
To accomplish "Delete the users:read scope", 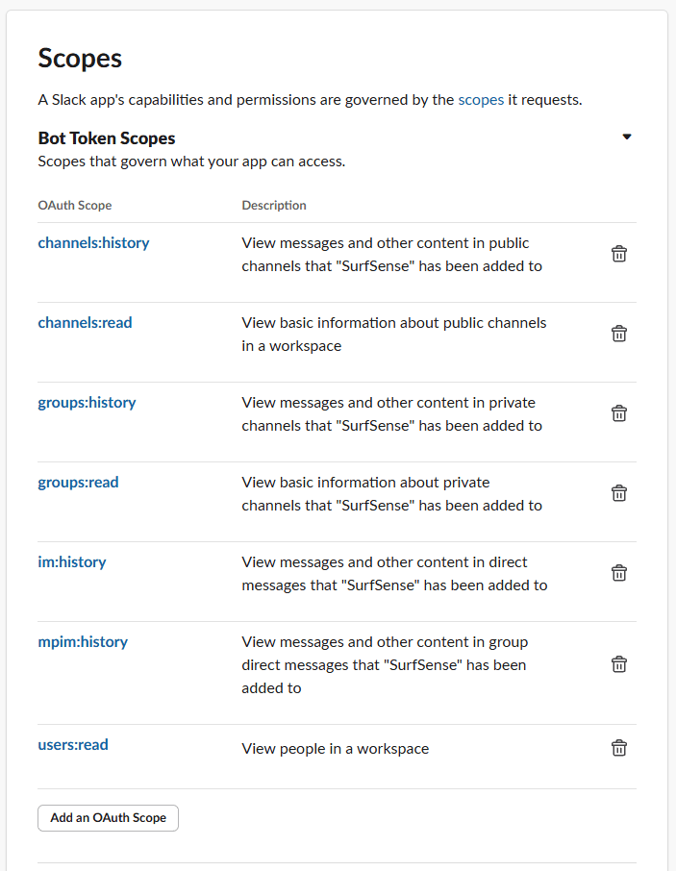I will pos(619,747).
